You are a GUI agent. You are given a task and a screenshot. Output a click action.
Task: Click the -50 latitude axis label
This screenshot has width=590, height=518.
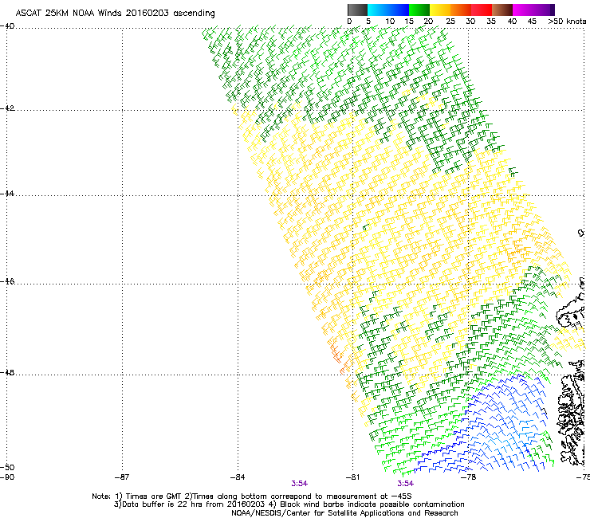tap(7, 467)
